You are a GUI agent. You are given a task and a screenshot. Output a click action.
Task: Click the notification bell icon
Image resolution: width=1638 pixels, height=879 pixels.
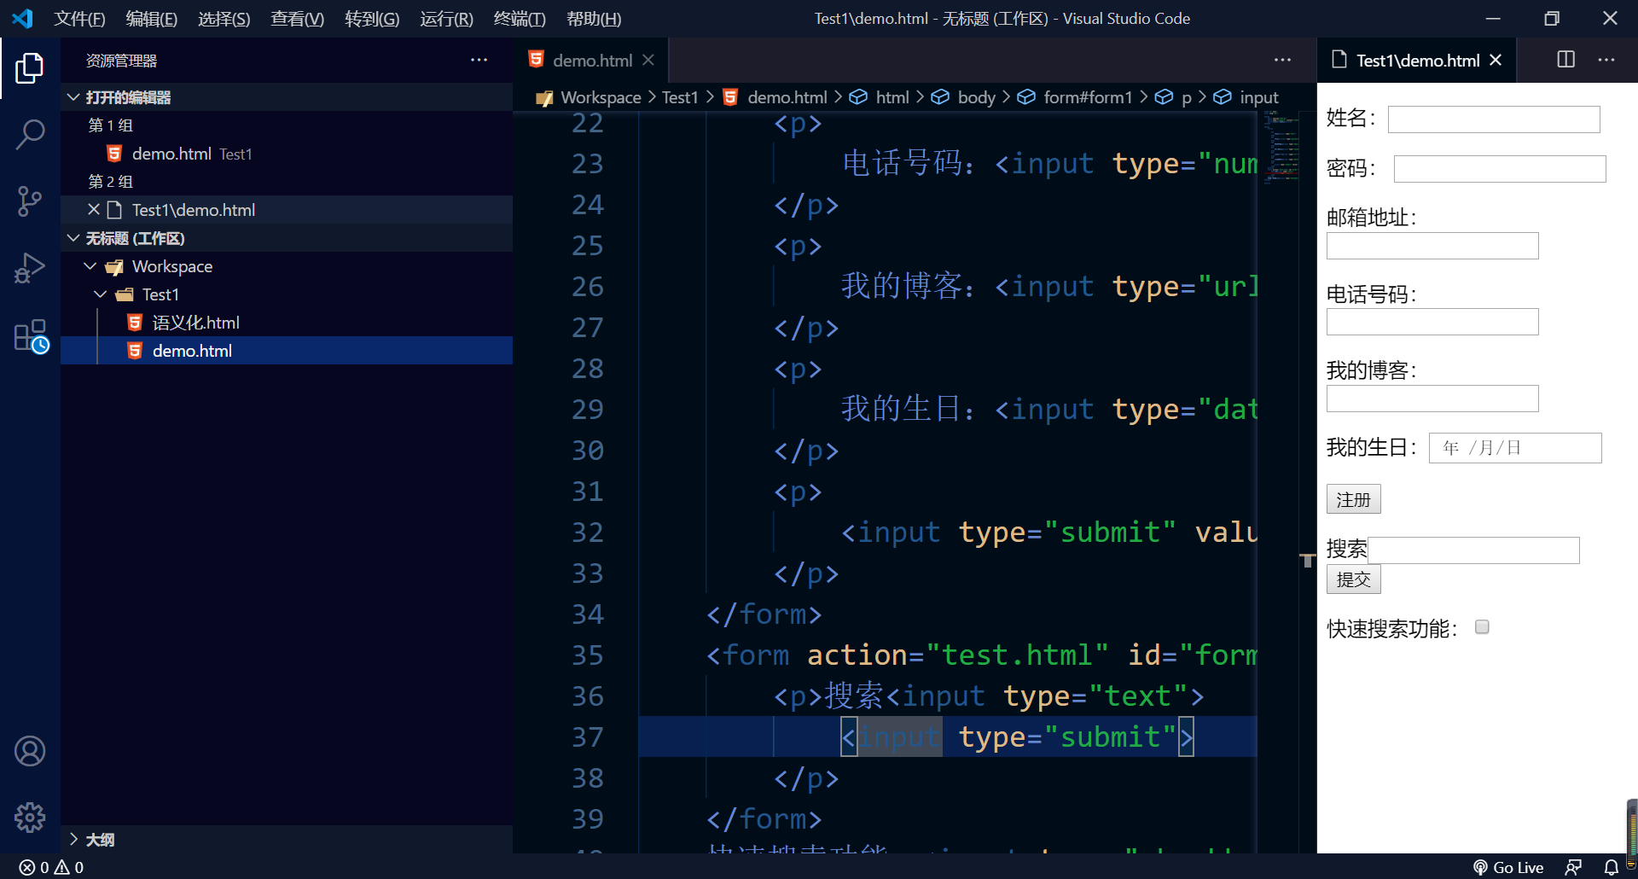coord(1611,866)
